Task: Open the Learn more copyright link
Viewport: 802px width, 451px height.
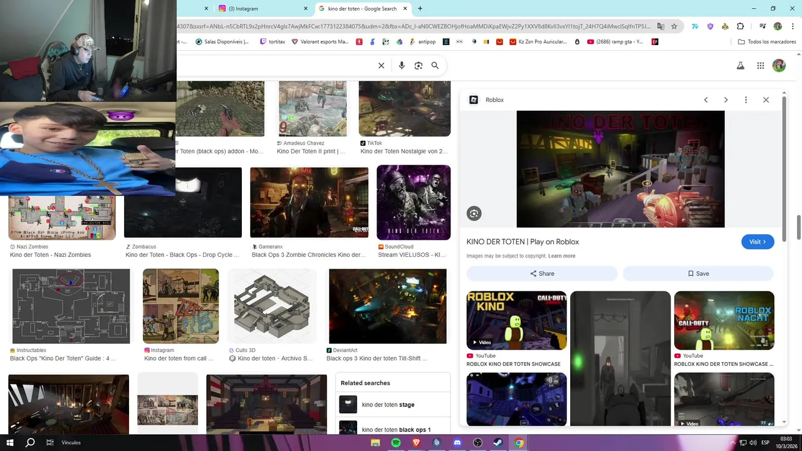Action: pos(561,256)
